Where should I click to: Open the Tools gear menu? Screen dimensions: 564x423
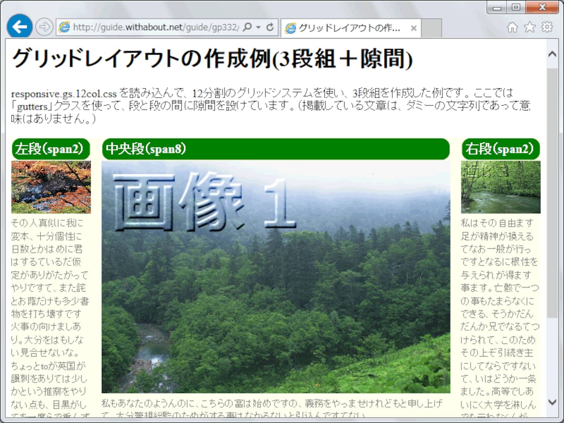[x=547, y=27]
